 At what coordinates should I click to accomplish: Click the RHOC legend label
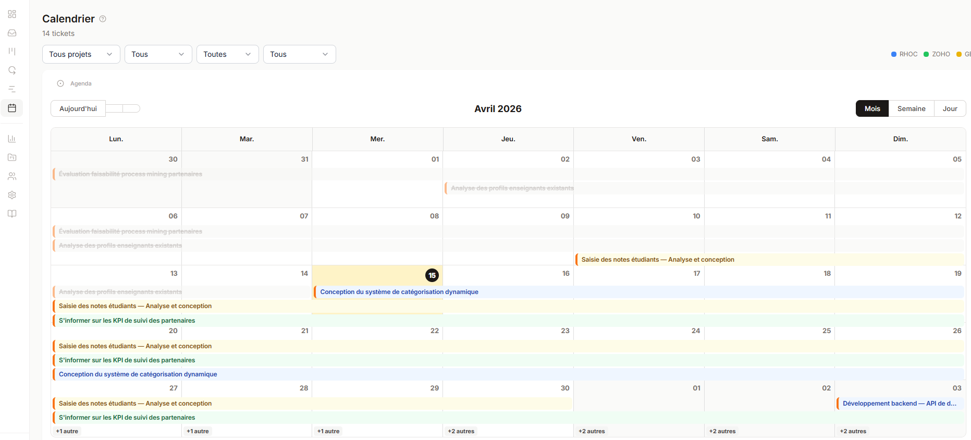pyautogui.click(x=908, y=54)
